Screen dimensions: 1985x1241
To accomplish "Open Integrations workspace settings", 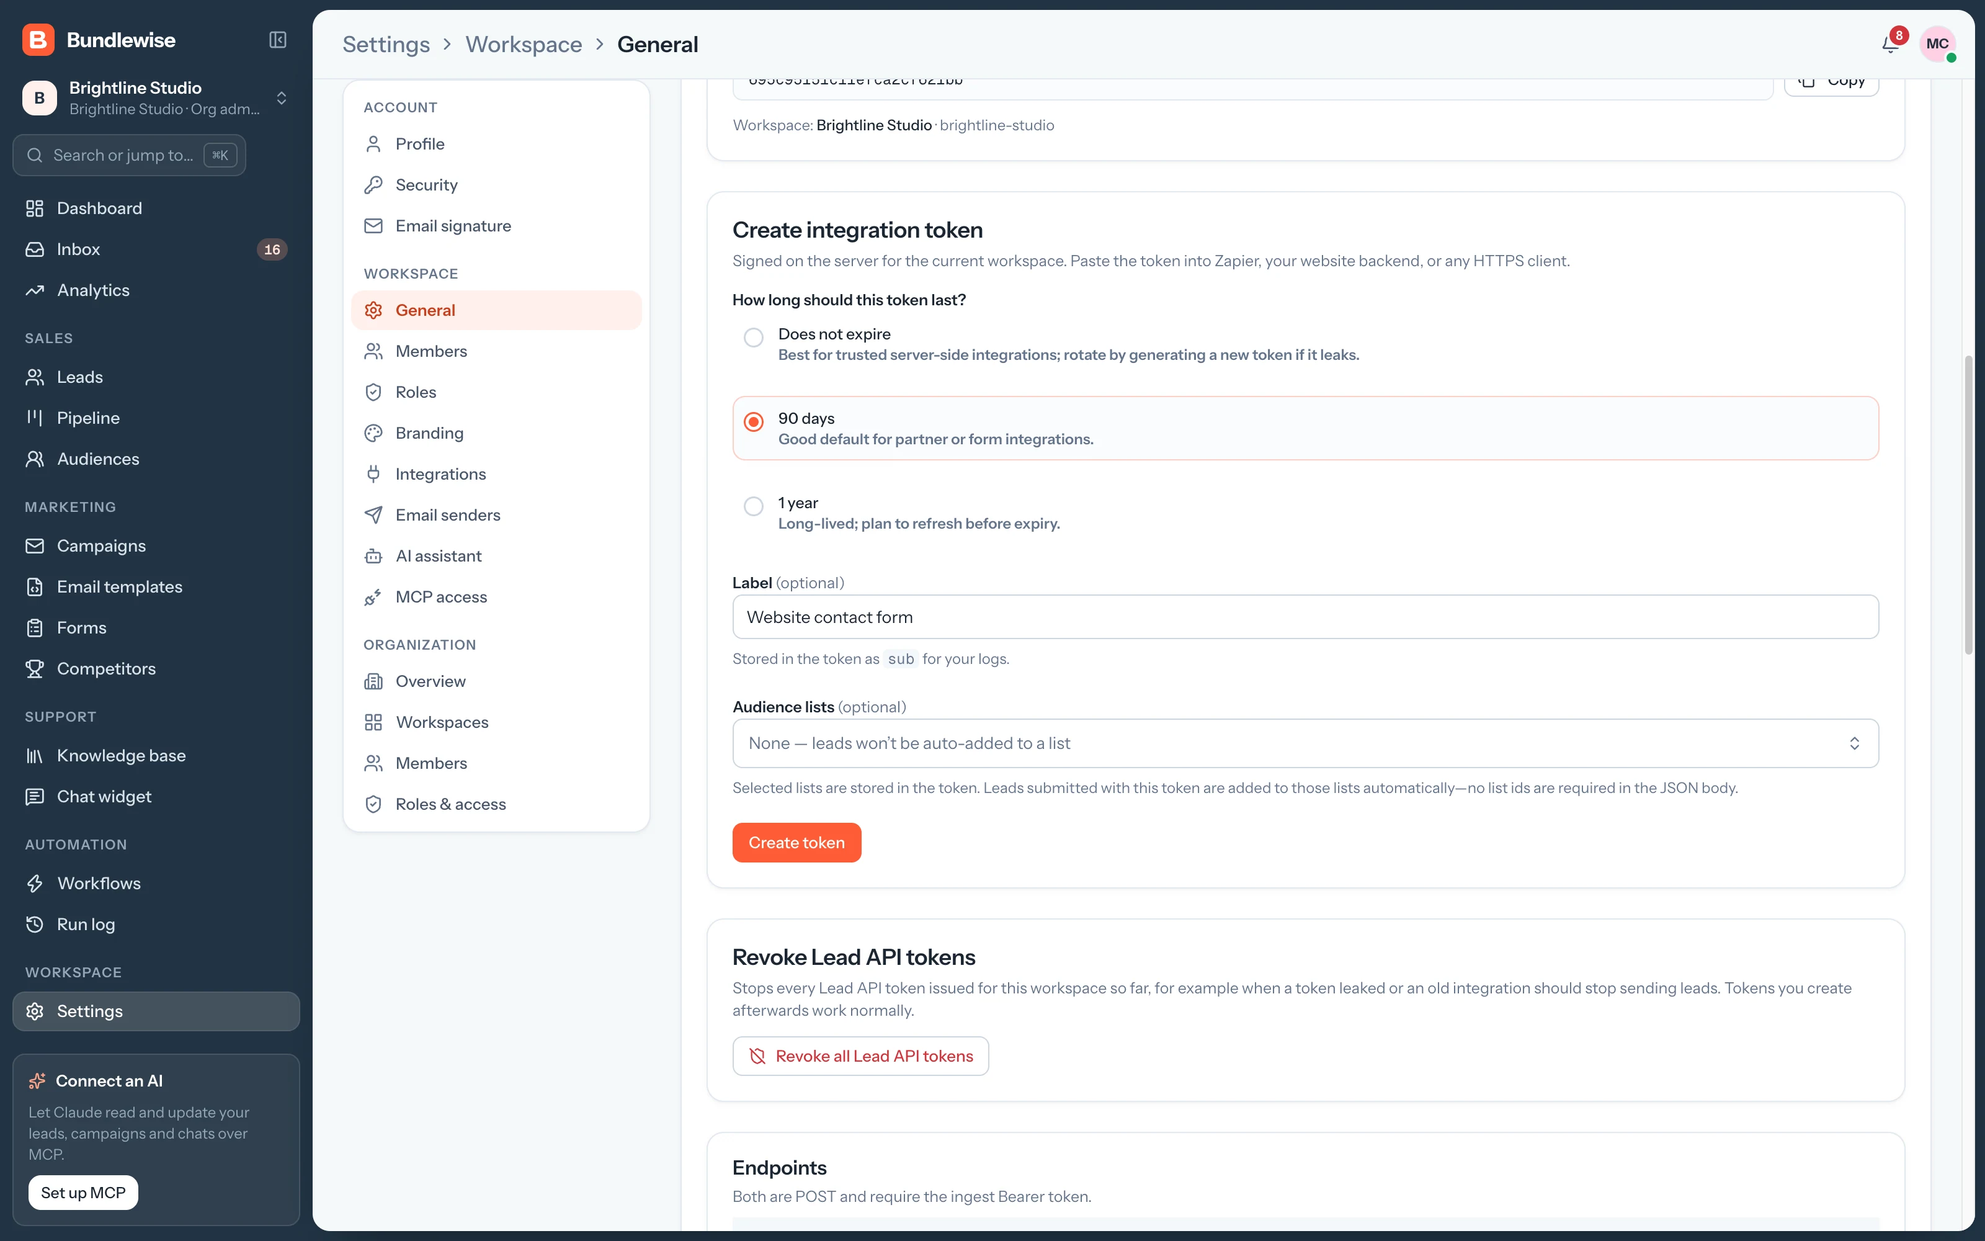I will (496, 475).
